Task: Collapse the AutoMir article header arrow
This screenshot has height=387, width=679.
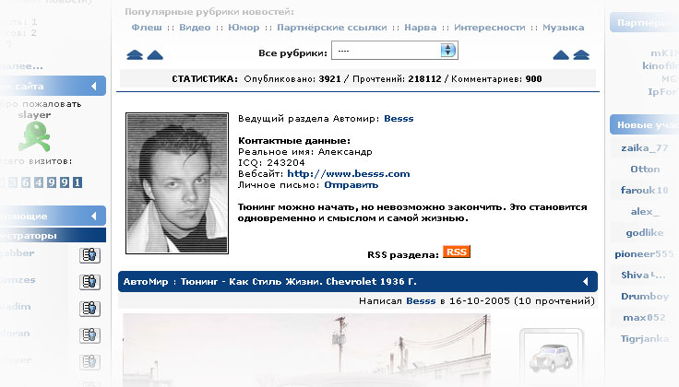Action: pos(586,281)
